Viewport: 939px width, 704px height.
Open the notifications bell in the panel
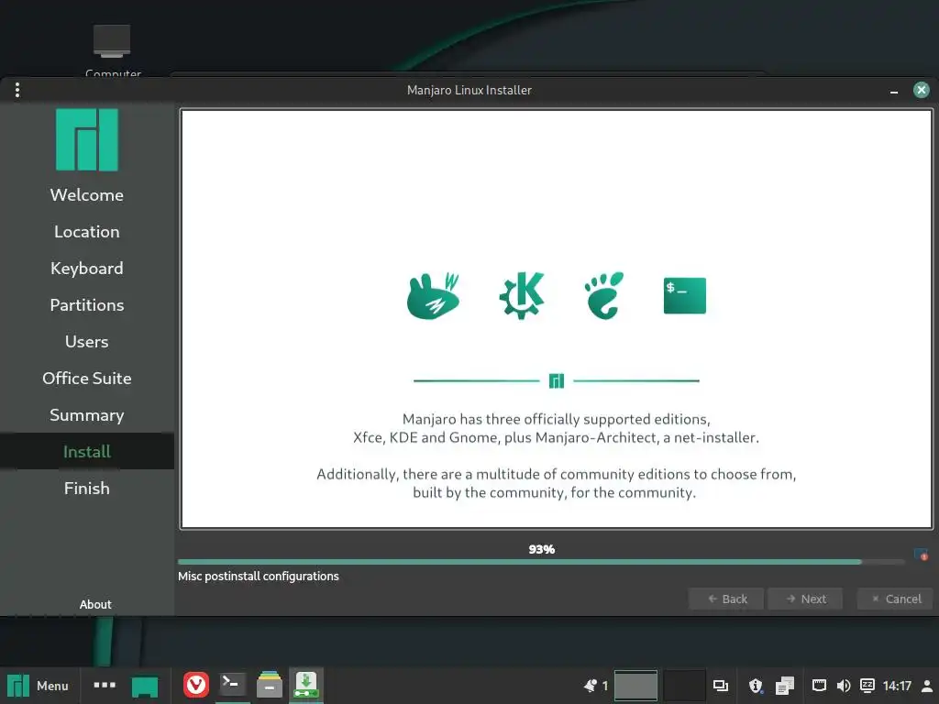pos(591,686)
